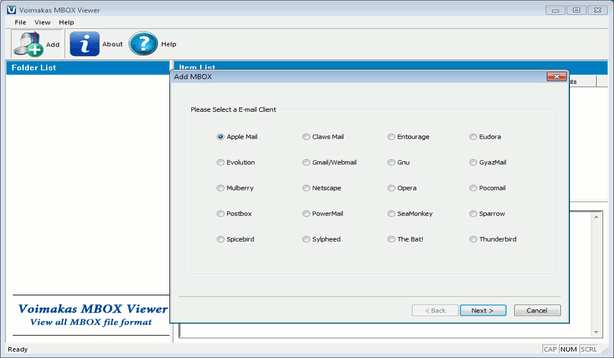Screen dimensions: 614x358
Task: Select the Gmail/Webmail option
Action: pyautogui.click(x=306, y=162)
